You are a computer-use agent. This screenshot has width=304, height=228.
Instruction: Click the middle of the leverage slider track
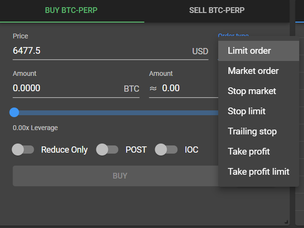[116, 112]
